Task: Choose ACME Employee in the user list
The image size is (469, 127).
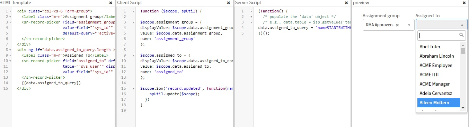Action: click(438, 65)
